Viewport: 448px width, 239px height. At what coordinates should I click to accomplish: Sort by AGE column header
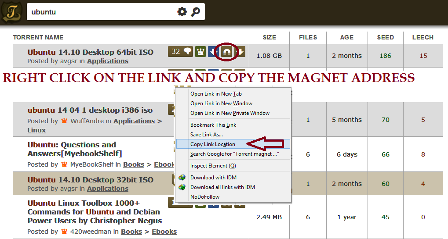[x=347, y=37]
